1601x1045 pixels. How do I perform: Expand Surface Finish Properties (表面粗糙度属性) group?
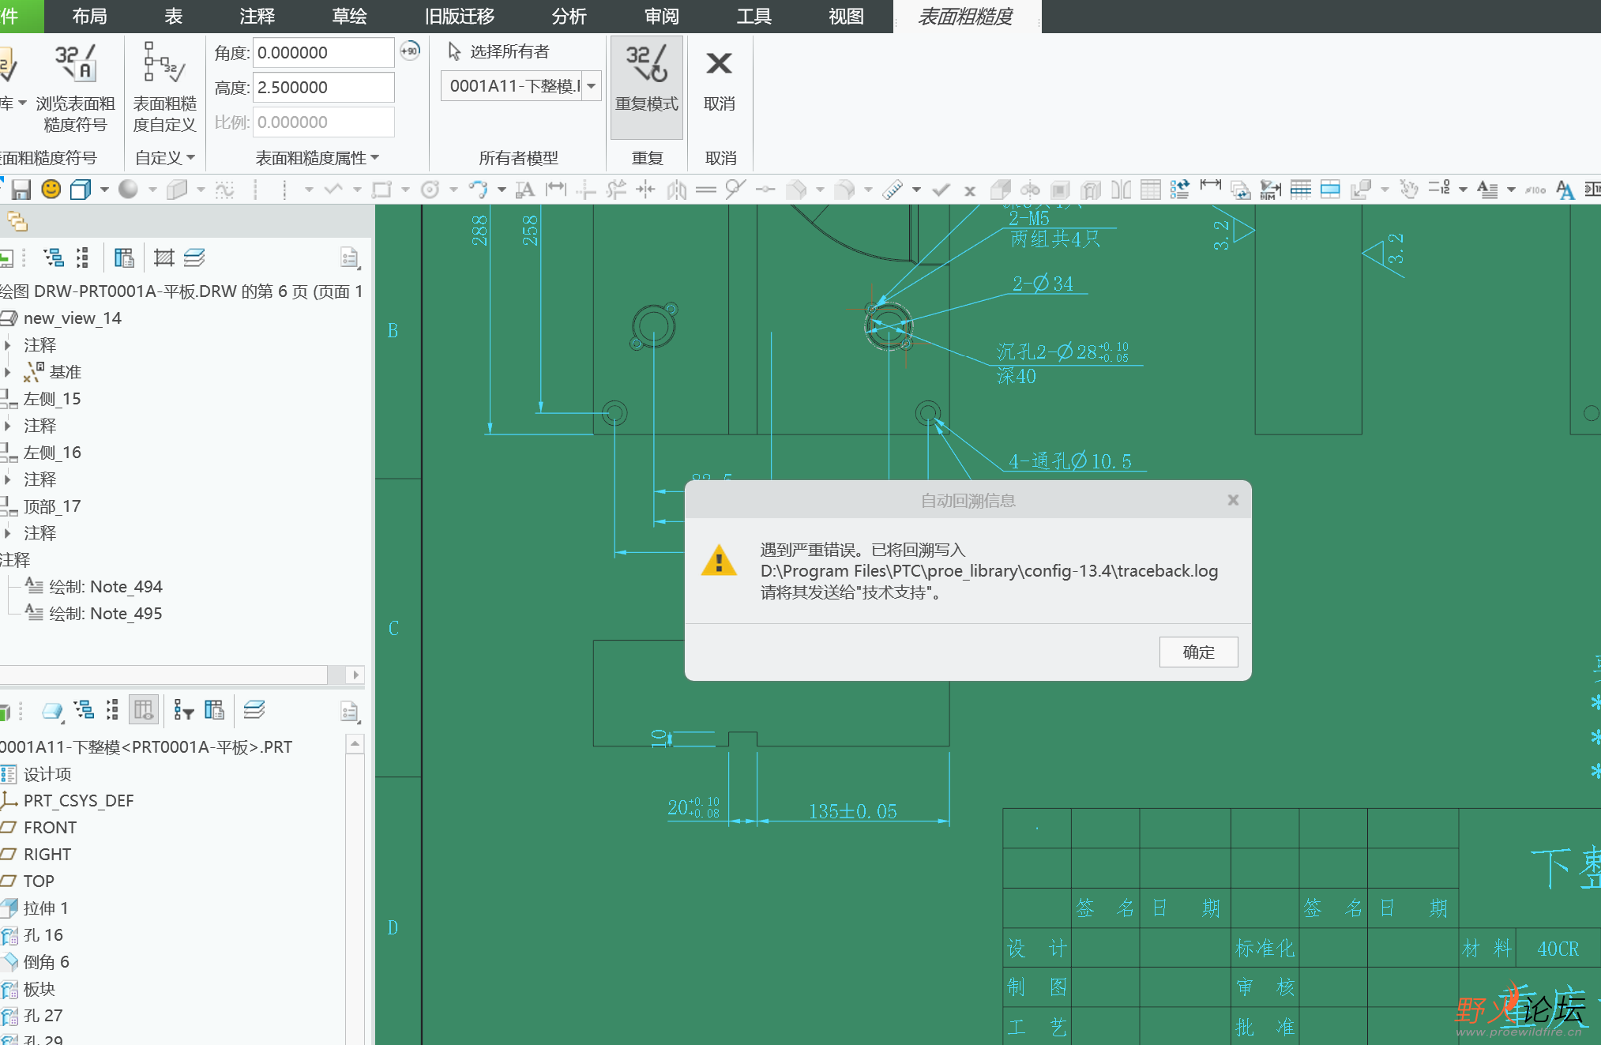pyautogui.click(x=318, y=158)
